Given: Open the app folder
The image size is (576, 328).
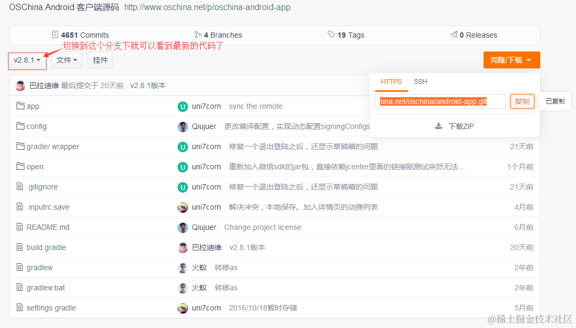Looking at the screenshot, I should [33, 106].
